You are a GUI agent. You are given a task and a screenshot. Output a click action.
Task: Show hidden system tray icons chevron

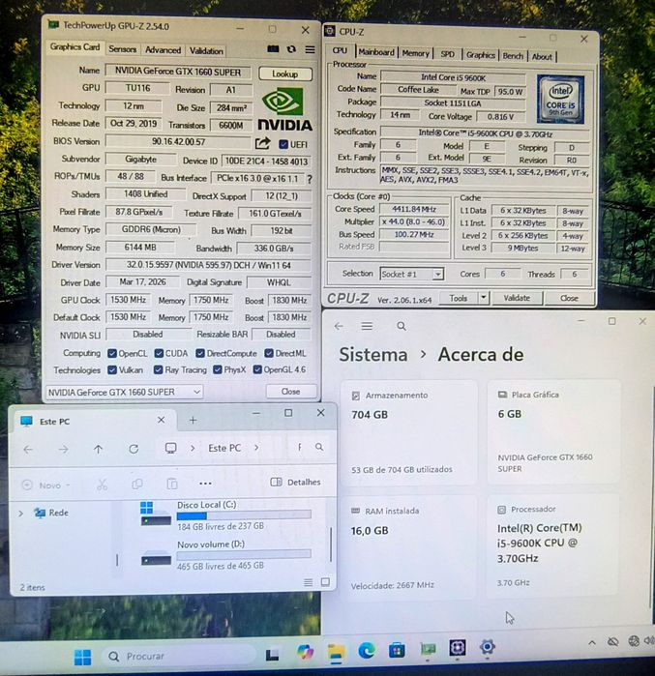tap(591, 643)
